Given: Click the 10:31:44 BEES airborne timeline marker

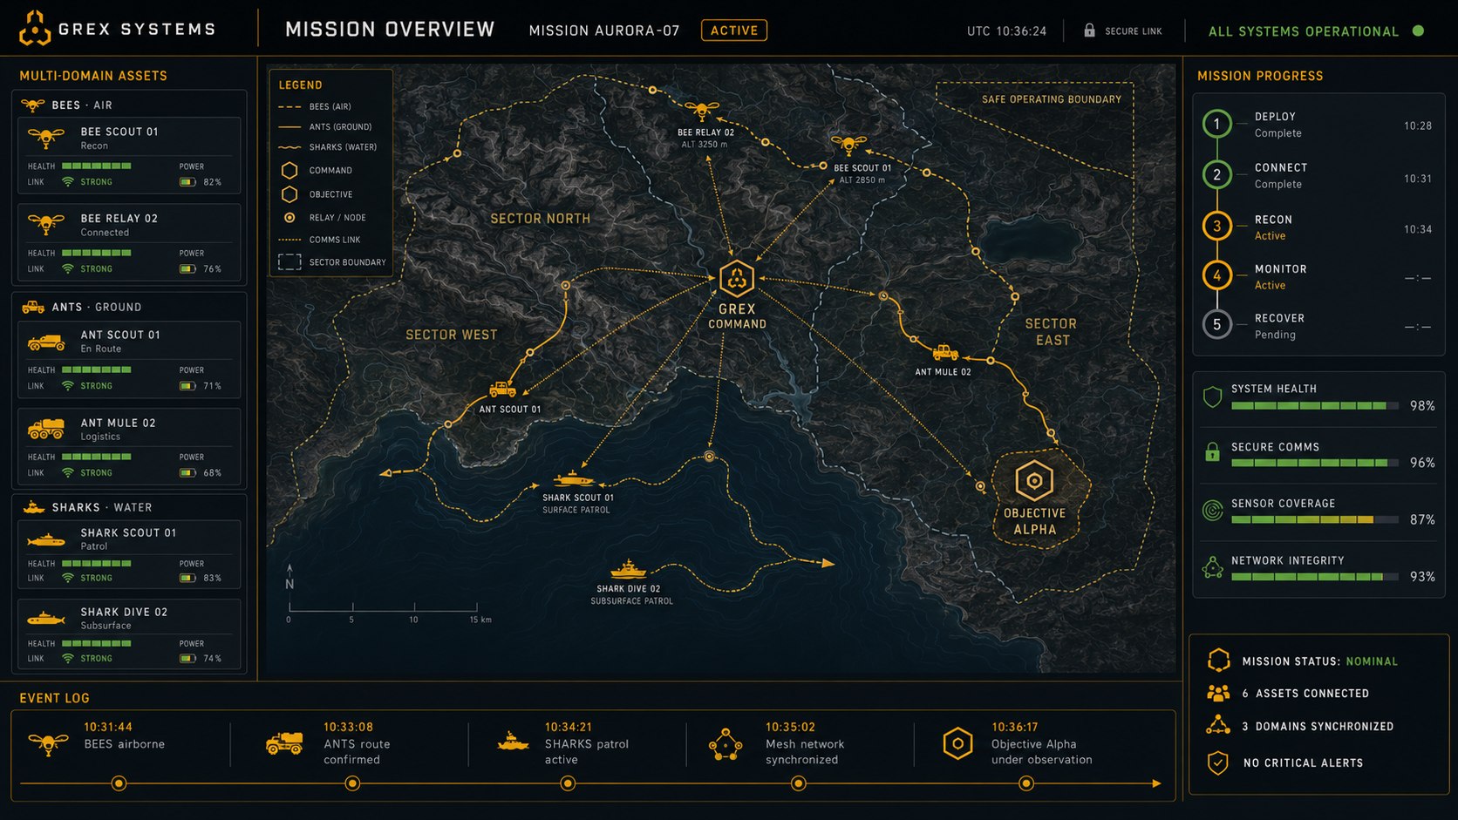Looking at the screenshot, I should 119,783.
